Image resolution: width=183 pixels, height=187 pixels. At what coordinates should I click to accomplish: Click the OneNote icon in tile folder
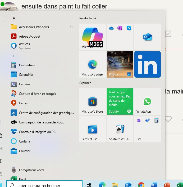[120, 28]
